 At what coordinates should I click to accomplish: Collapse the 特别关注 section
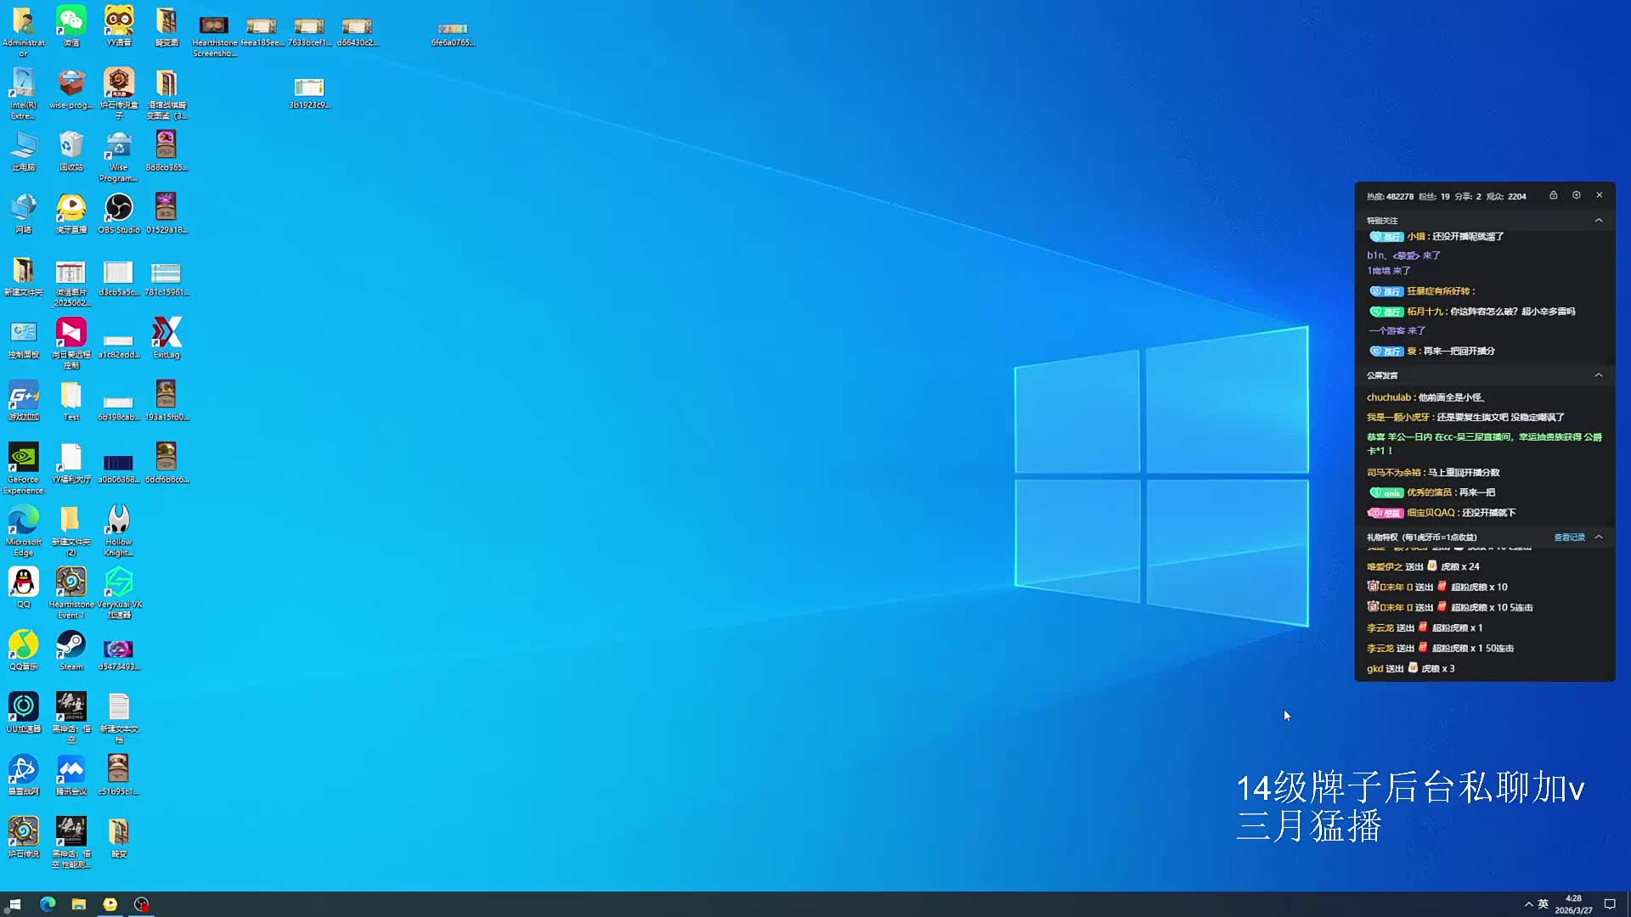(x=1599, y=220)
